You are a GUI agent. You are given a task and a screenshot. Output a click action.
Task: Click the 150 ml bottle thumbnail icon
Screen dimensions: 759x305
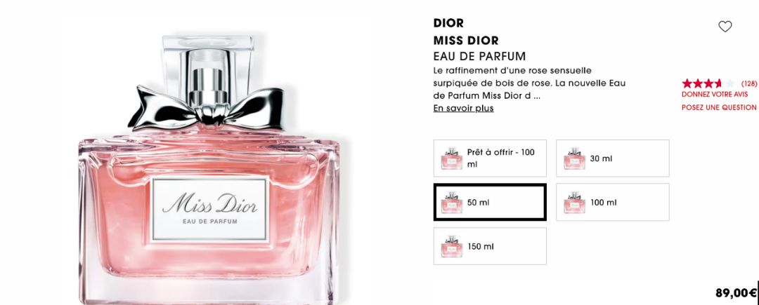tap(452, 246)
